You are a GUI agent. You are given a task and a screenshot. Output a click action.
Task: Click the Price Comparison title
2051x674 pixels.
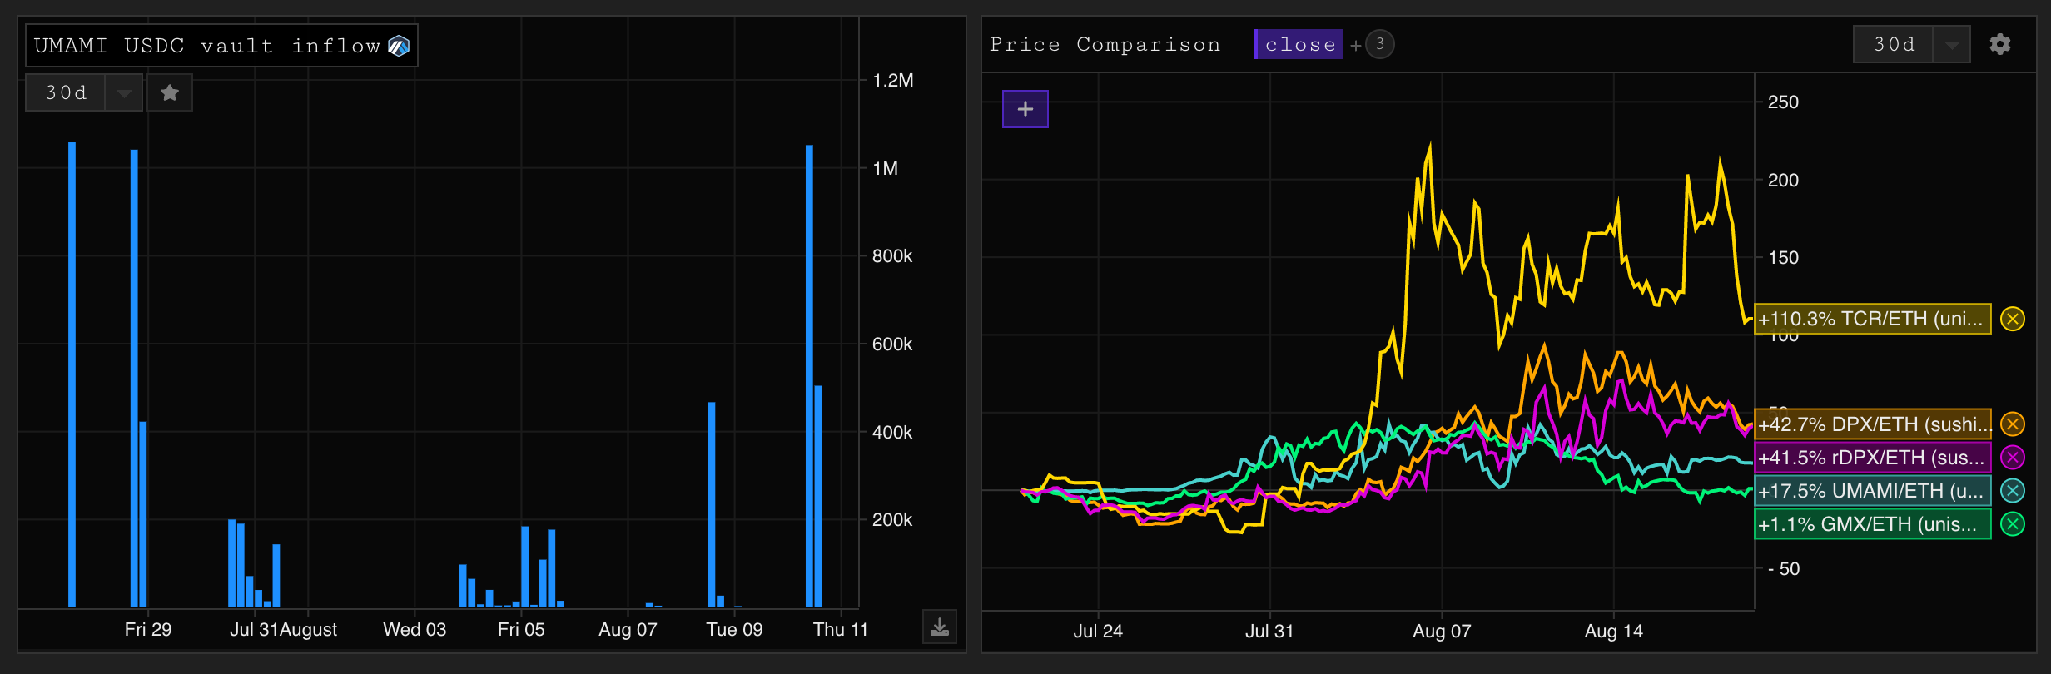coord(1105,44)
